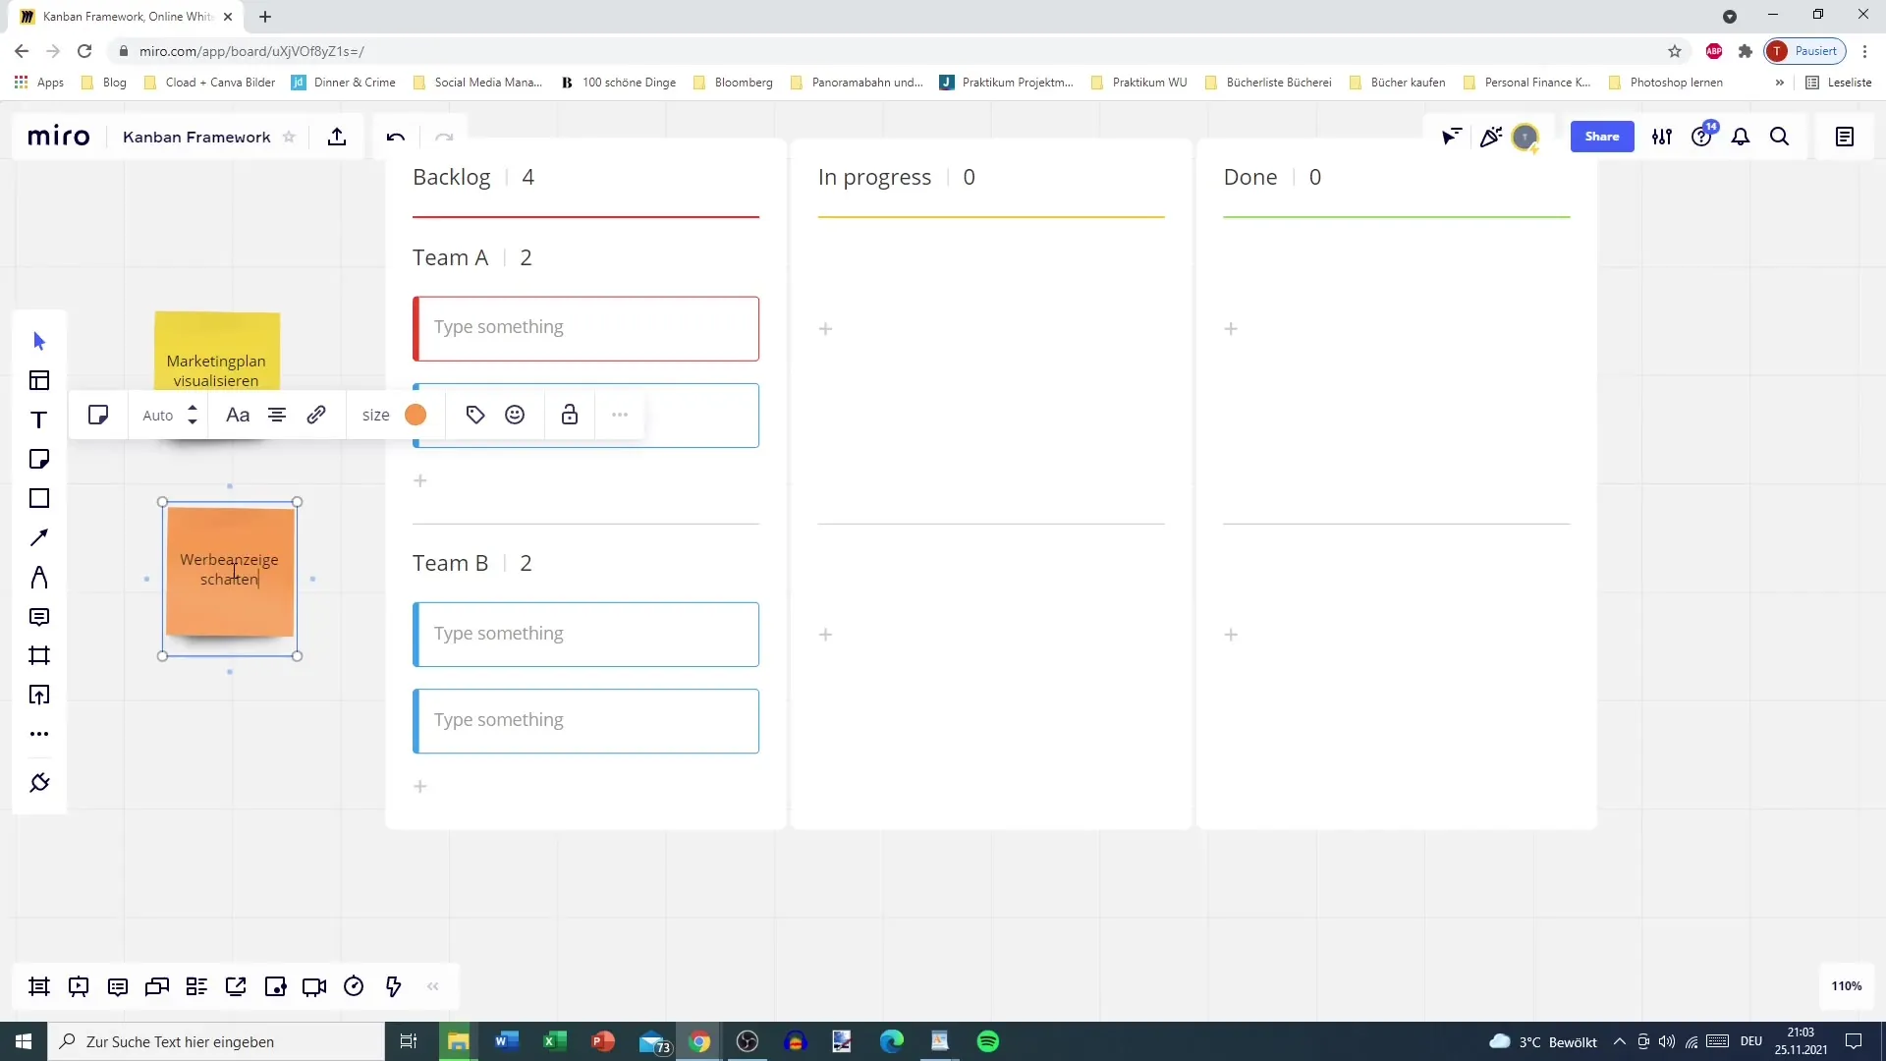Viewport: 1886px width, 1061px height.
Task: Click the In Progress column label
Action: pos(874,176)
